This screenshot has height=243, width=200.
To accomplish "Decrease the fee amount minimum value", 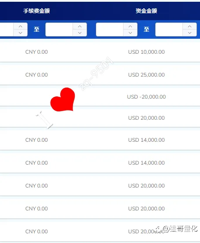I will point(20,33).
